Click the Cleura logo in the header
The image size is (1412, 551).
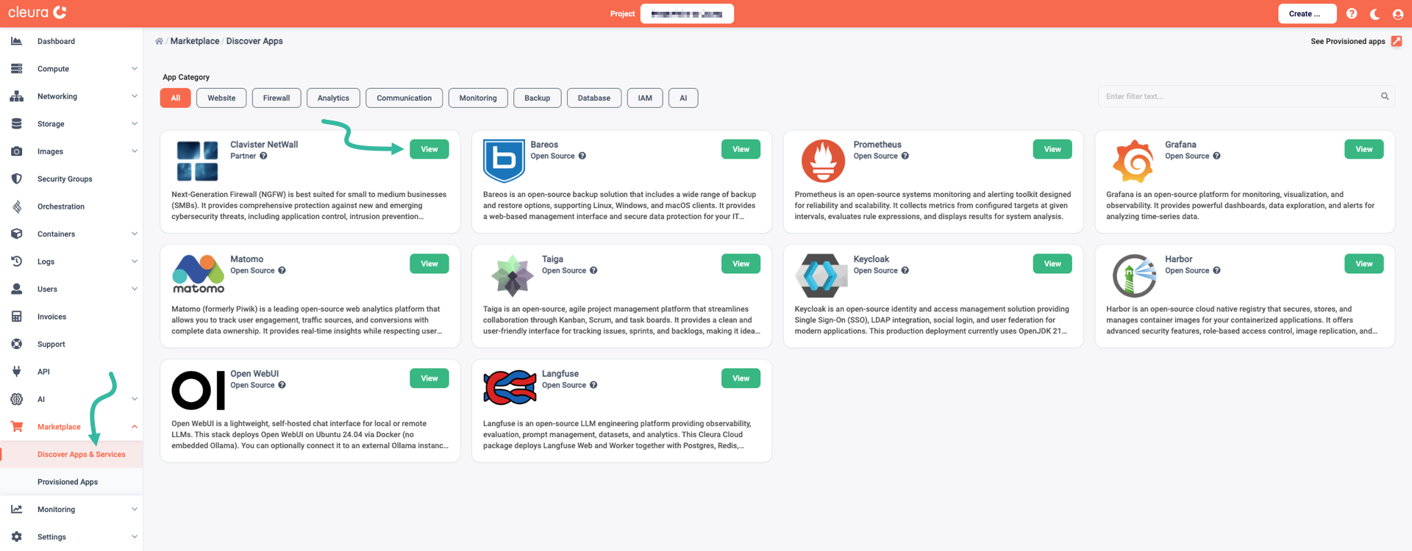click(37, 12)
